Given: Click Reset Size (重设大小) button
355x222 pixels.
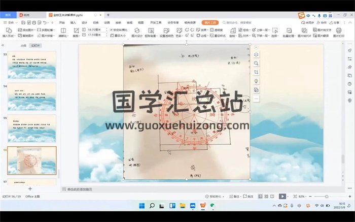Looking at the screenshot, I should click(x=118, y=36).
